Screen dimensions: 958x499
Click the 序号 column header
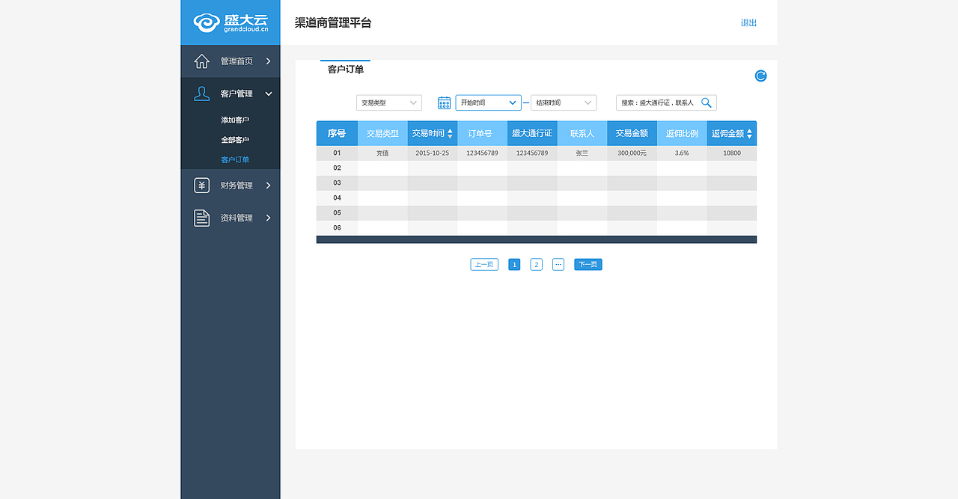[x=337, y=133]
